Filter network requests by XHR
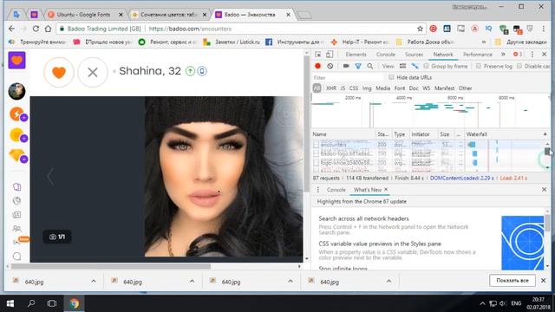Screen dimensions: 555x312 click(x=331, y=88)
